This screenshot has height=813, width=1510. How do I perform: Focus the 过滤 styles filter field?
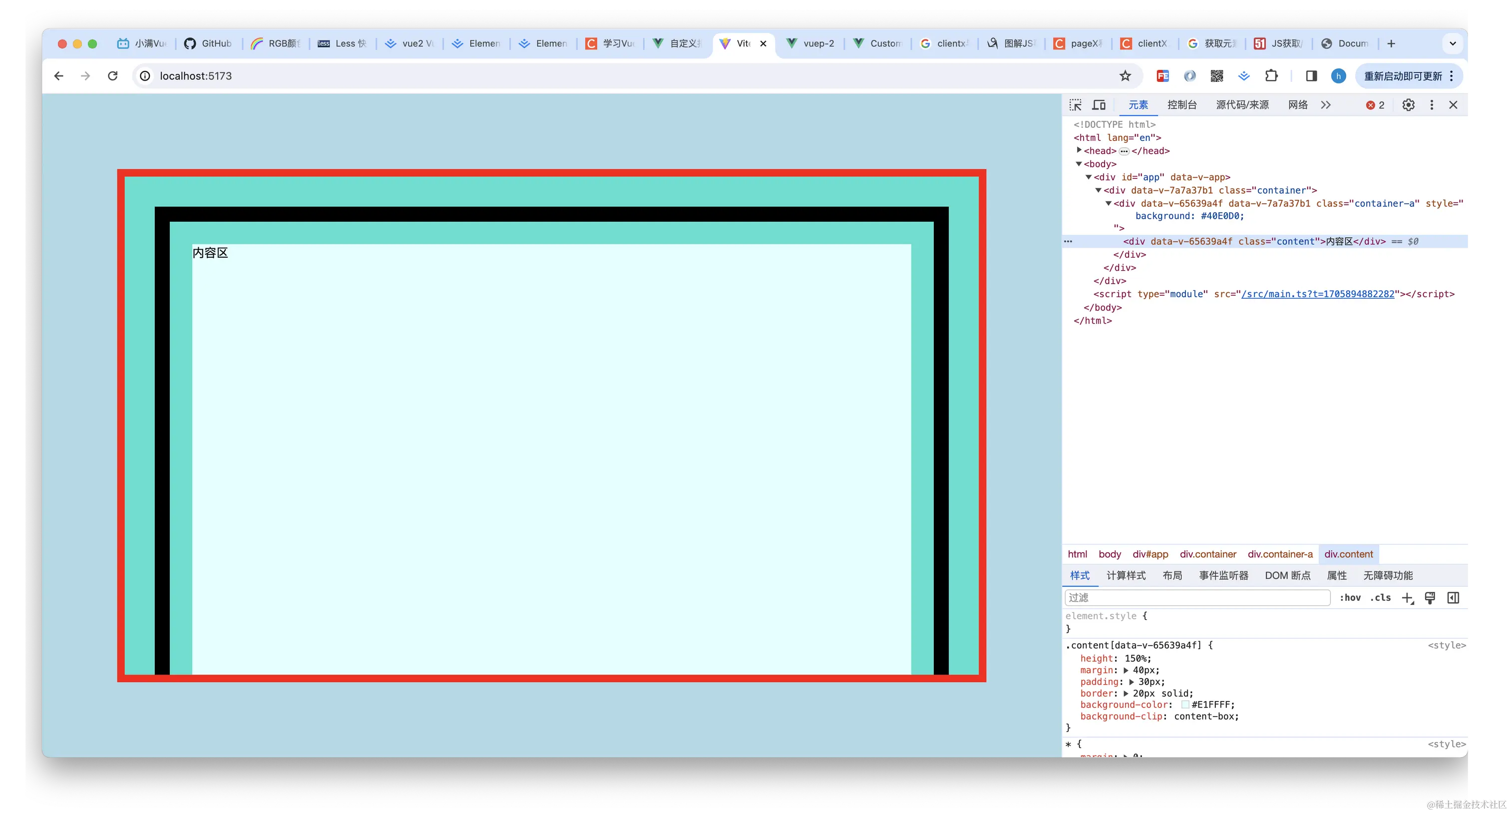tap(1197, 598)
